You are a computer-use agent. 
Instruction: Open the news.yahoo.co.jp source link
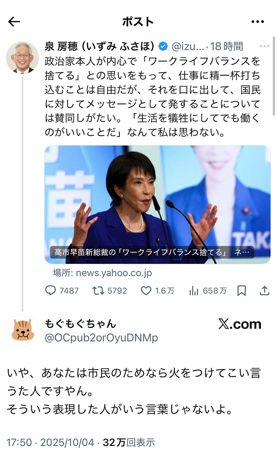(x=102, y=273)
